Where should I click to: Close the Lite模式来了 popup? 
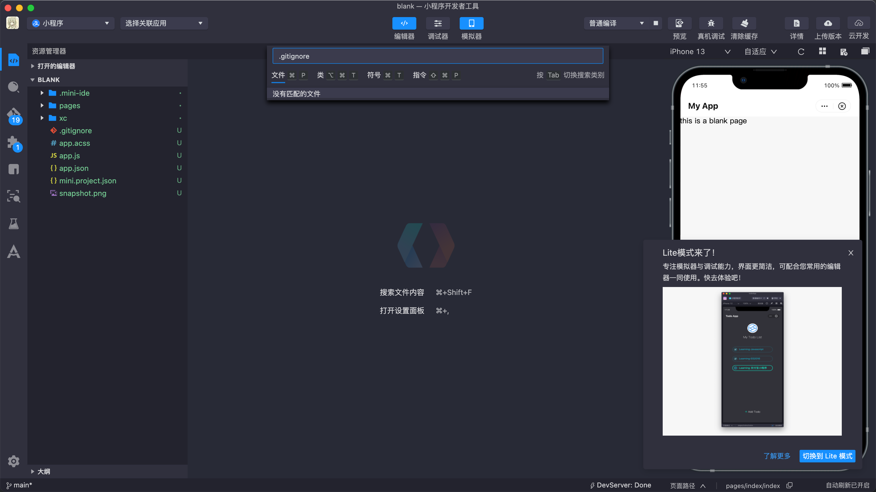tap(851, 253)
